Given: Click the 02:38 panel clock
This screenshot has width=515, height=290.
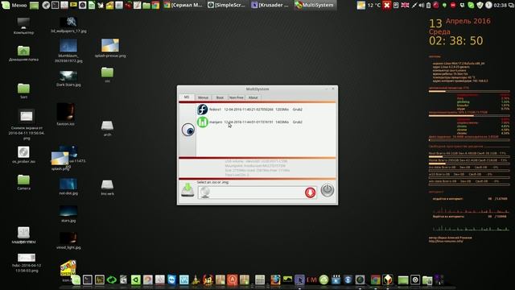Looking at the screenshot, I should (x=501, y=5).
